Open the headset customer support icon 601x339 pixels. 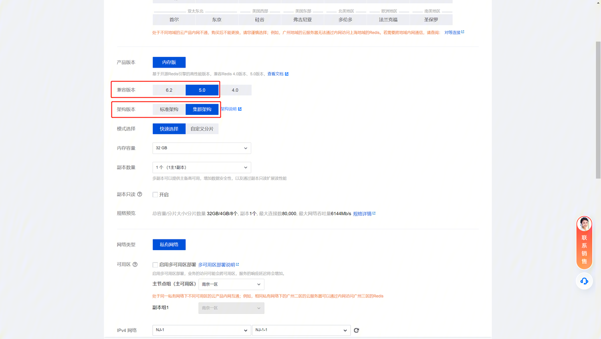click(584, 281)
